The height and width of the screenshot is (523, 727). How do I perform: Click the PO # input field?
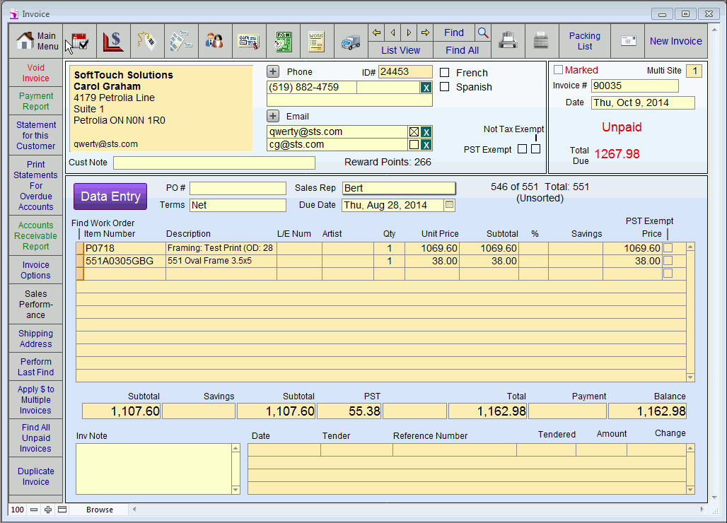238,188
